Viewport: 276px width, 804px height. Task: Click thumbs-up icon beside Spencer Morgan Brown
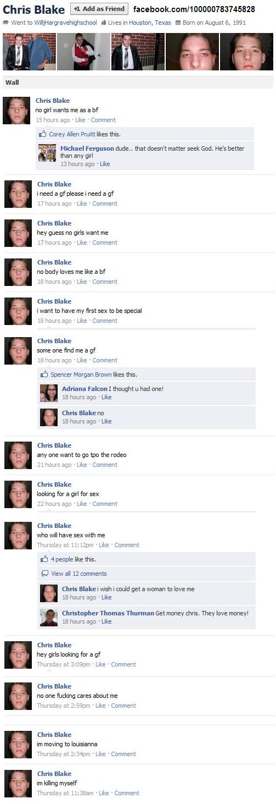[x=44, y=375]
